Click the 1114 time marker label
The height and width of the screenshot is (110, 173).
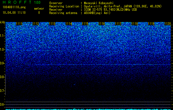69,24
